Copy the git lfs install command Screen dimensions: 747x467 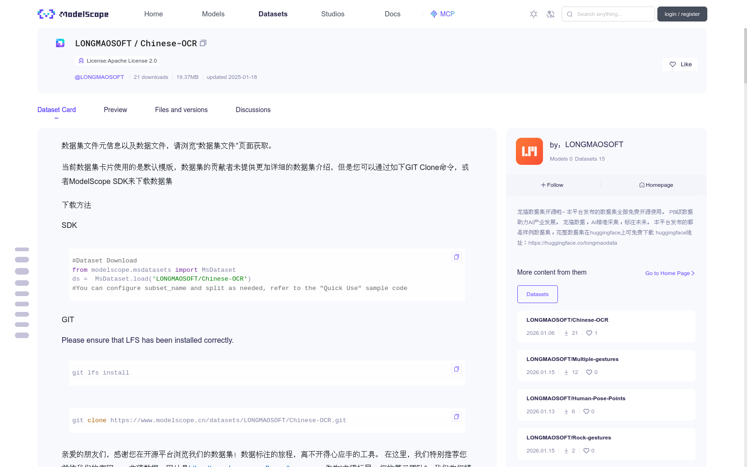457,369
